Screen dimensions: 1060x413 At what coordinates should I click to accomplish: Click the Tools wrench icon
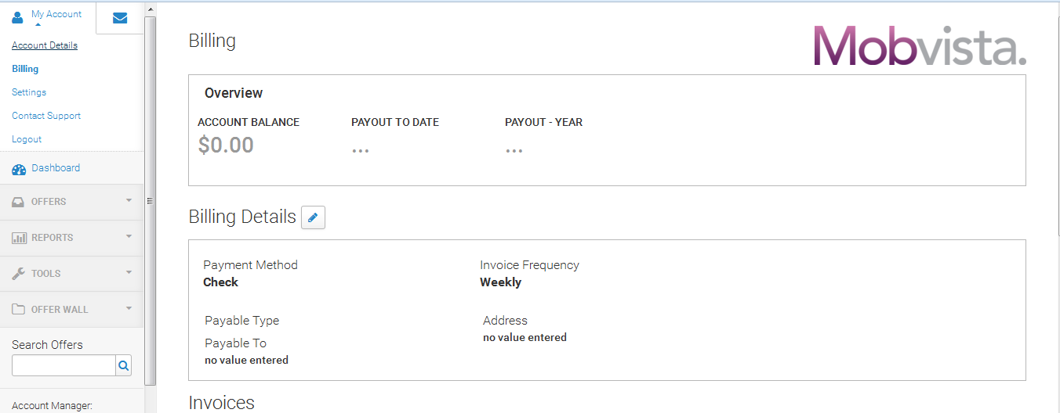19,274
